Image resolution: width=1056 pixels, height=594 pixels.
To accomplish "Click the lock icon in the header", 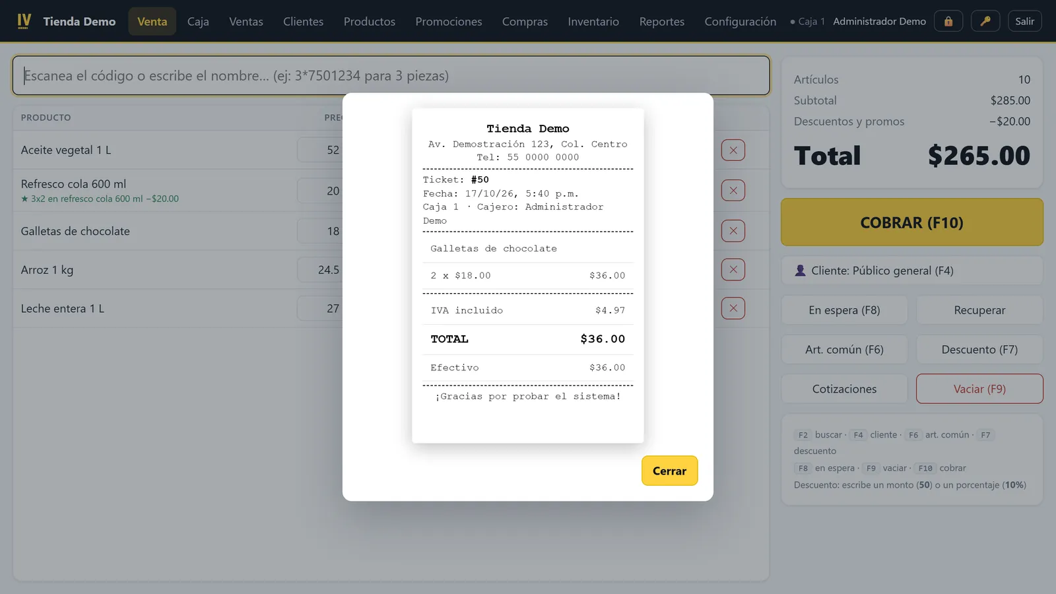I will [948, 21].
